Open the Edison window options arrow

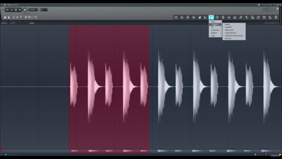pos(2,5)
